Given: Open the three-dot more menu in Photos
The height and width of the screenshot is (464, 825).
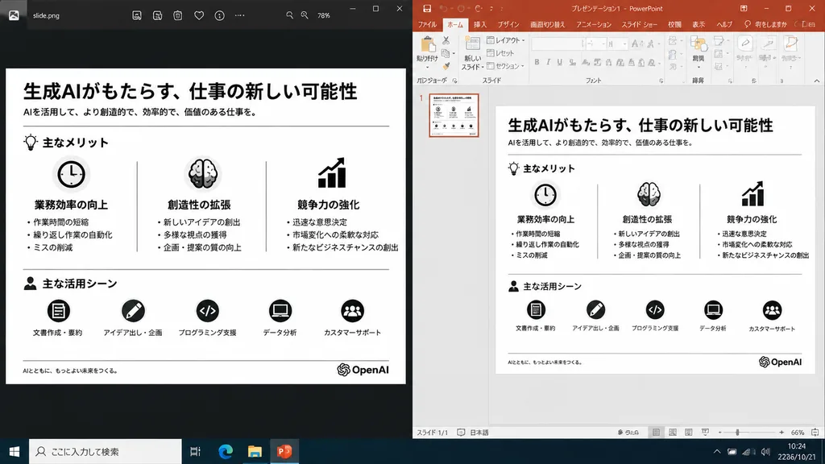Looking at the screenshot, I should 240,16.
